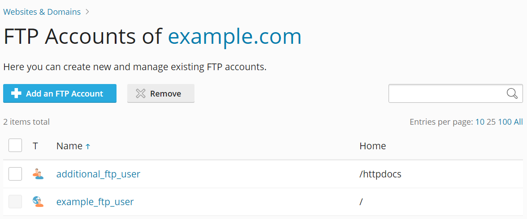The width and height of the screenshot is (527, 219).
Task: Show 25 entries per page
Action: coord(491,122)
